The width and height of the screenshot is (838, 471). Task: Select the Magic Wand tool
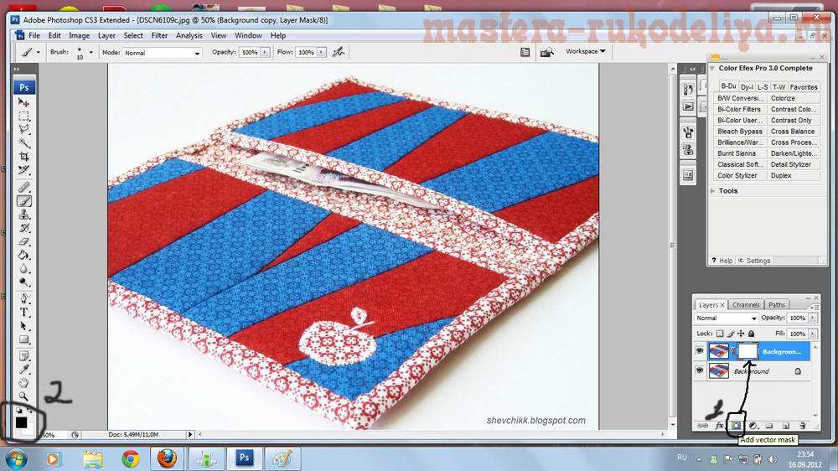pyautogui.click(x=23, y=142)
